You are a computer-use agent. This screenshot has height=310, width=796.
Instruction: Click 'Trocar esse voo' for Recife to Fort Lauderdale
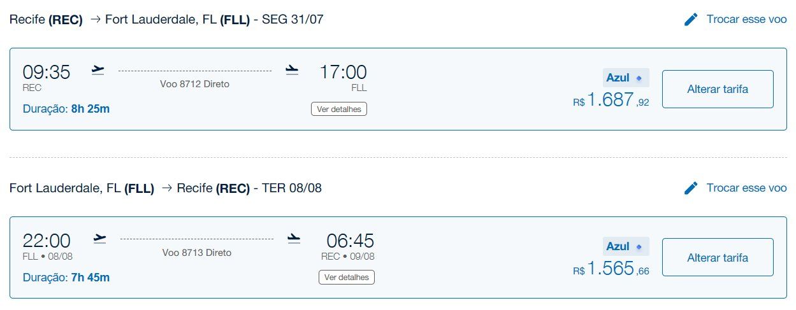[x=747, y=19]
